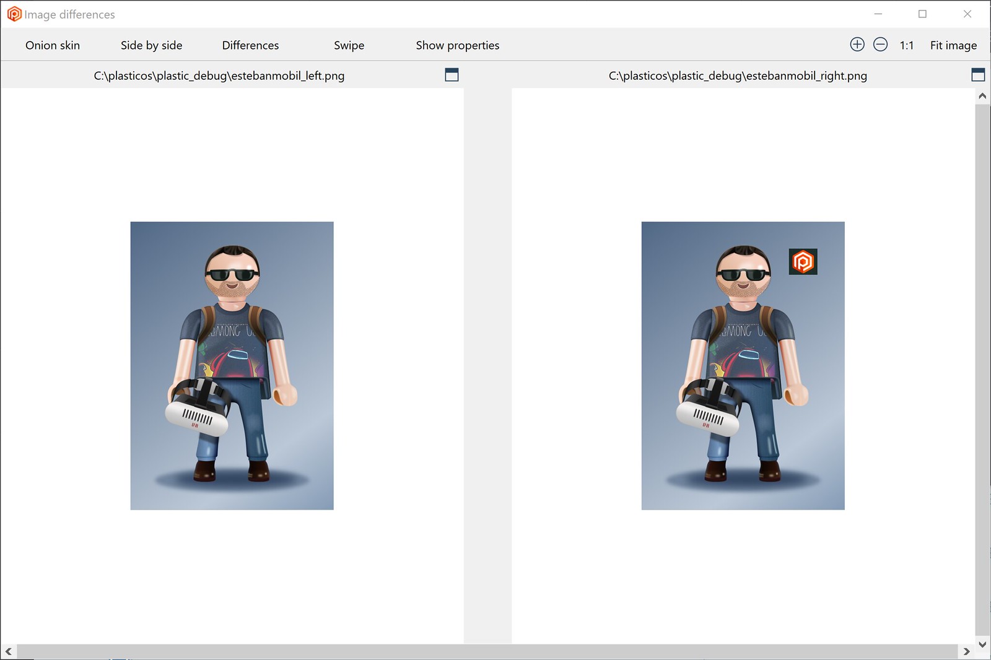991x660 pixels.
Task: Click the left estebanmobil image preview
Action: pyautogui.click(x=232, y=365)
